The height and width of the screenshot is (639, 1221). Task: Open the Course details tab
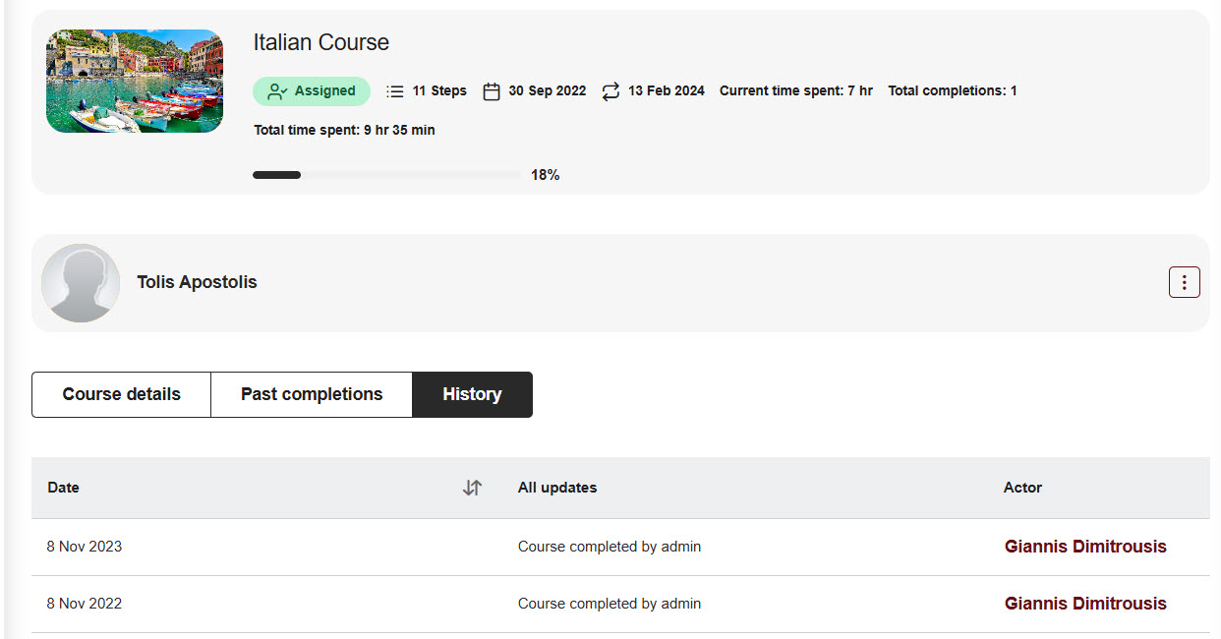(122, 394)
